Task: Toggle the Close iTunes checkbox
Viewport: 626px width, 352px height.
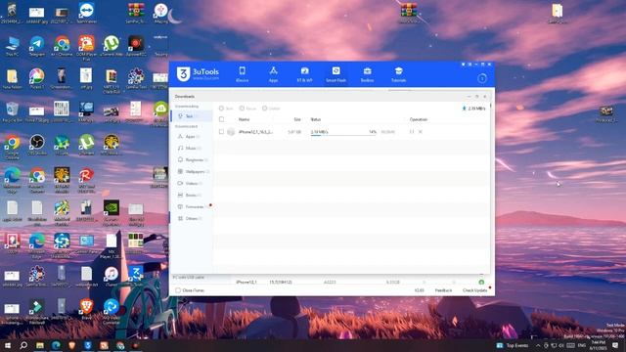Action: (x=178, y=290)
